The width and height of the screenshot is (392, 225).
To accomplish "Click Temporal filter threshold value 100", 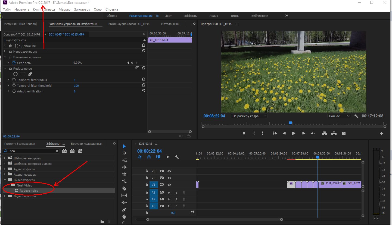I will pyautogui.click(x=76, y=86).
